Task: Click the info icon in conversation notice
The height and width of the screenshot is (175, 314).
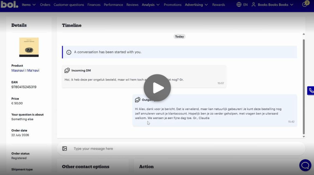Action: pos(69,52)
